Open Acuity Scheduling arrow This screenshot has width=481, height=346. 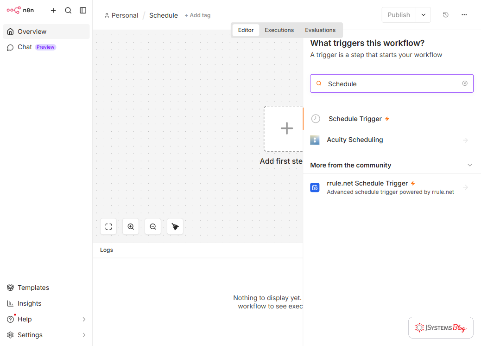(x=465, y=141)
